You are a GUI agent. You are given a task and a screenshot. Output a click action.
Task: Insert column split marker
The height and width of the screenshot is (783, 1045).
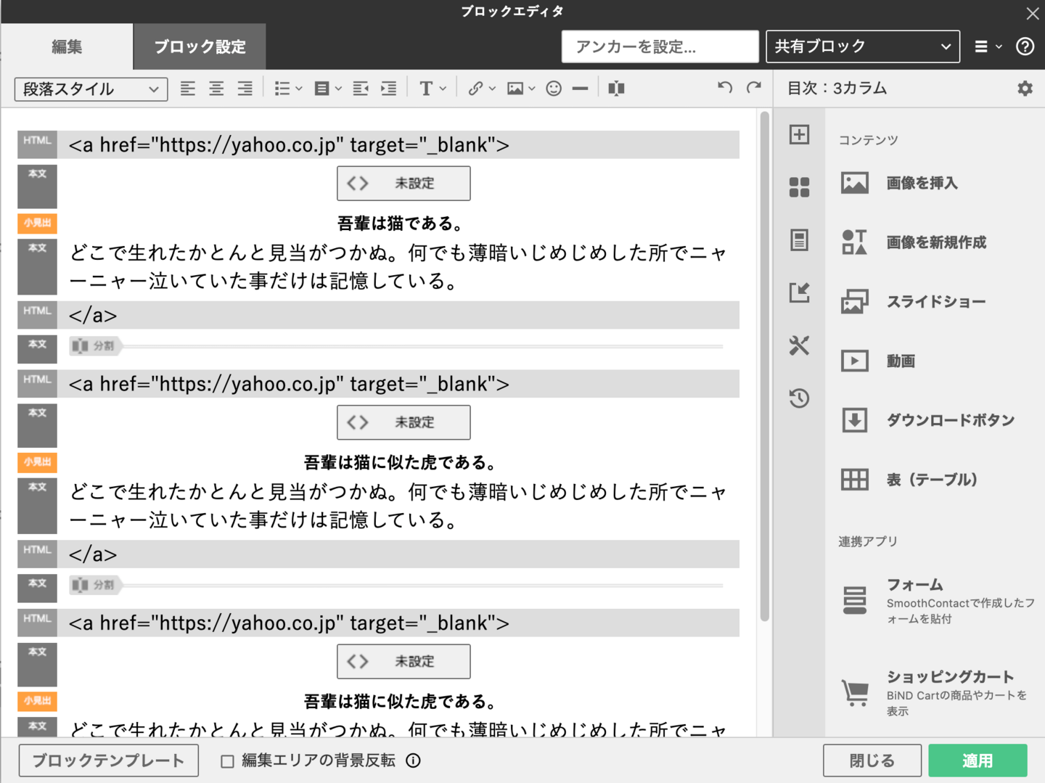[x=616, y=89]
